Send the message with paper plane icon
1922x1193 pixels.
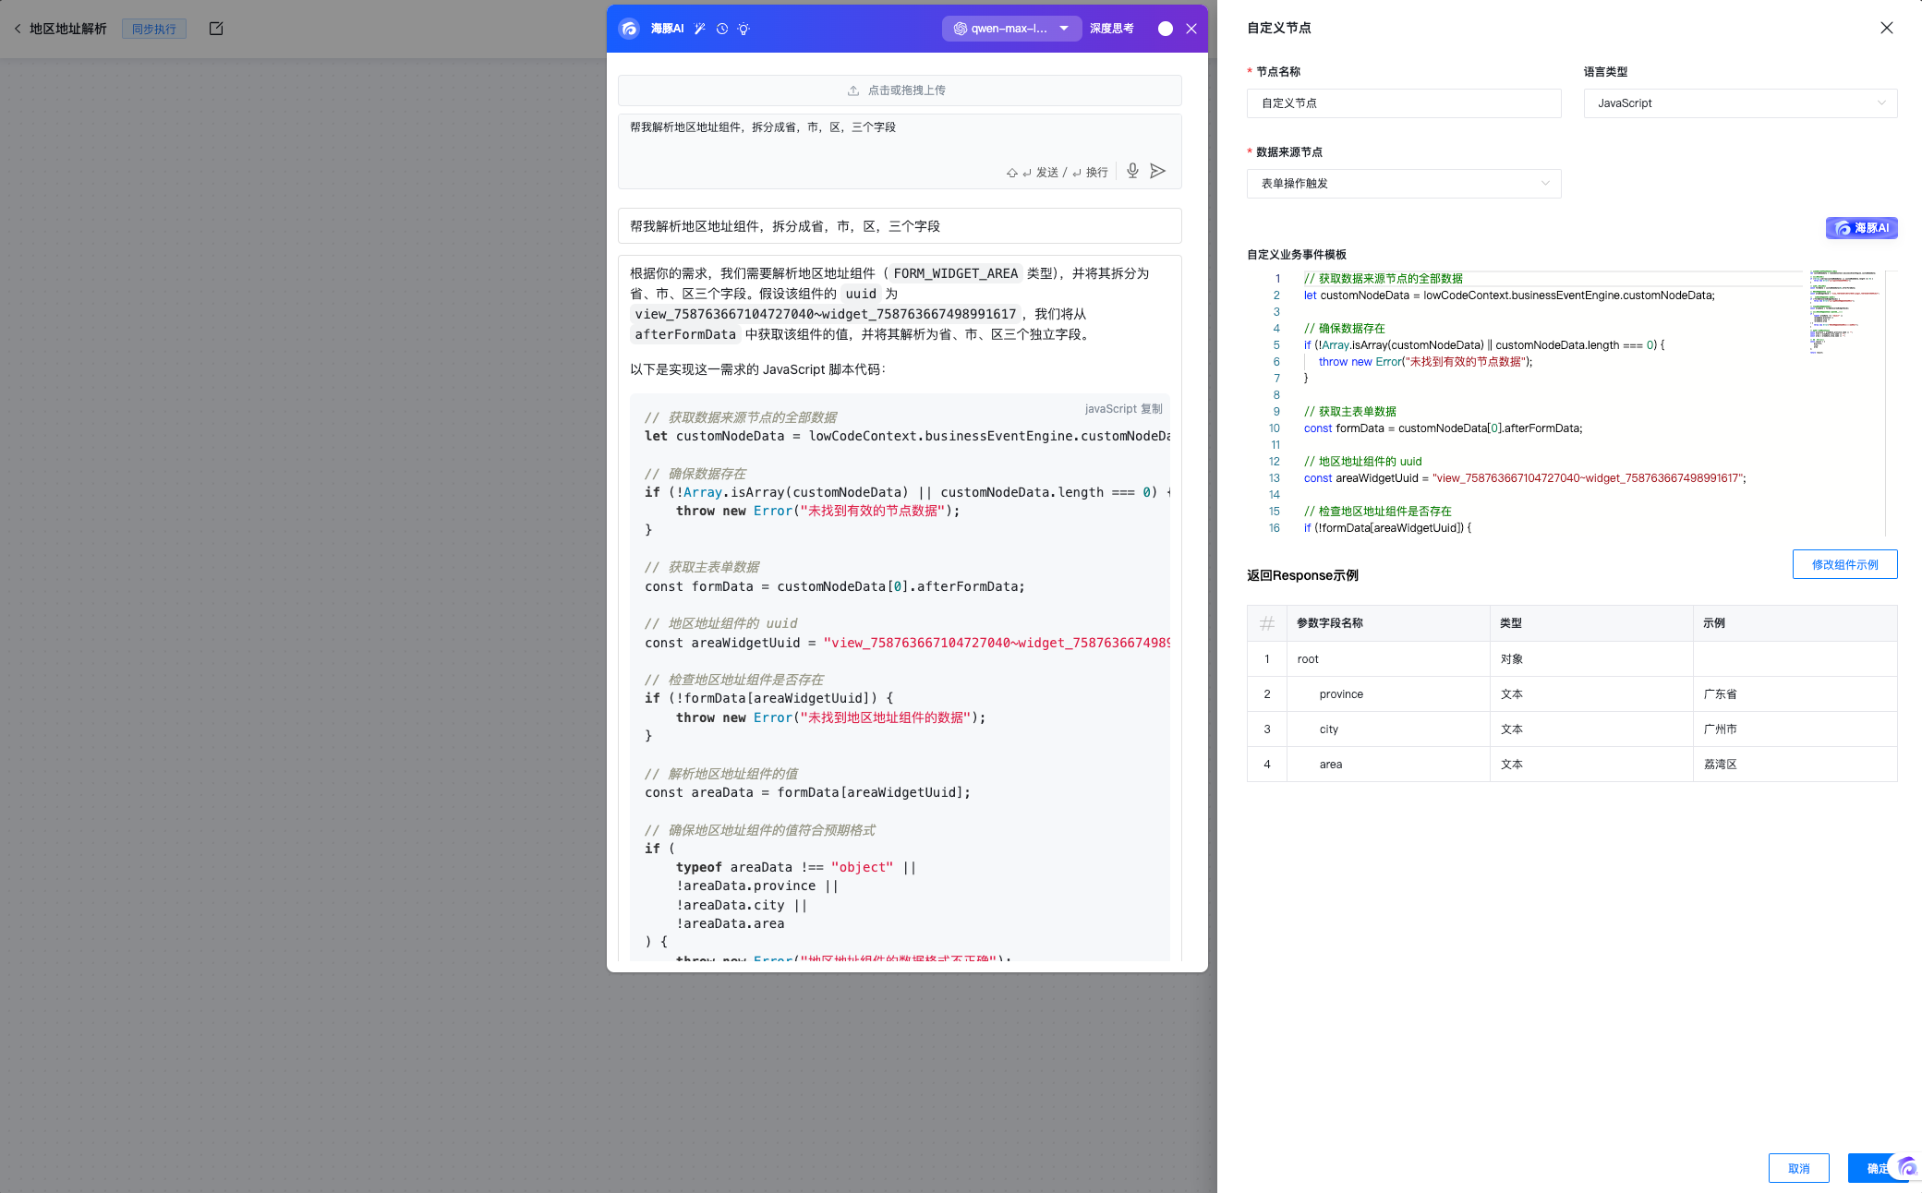tap(1157, 171)
